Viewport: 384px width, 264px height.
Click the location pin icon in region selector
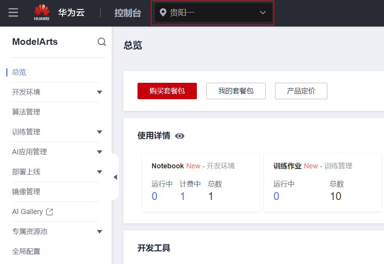(x=163, y=12)
